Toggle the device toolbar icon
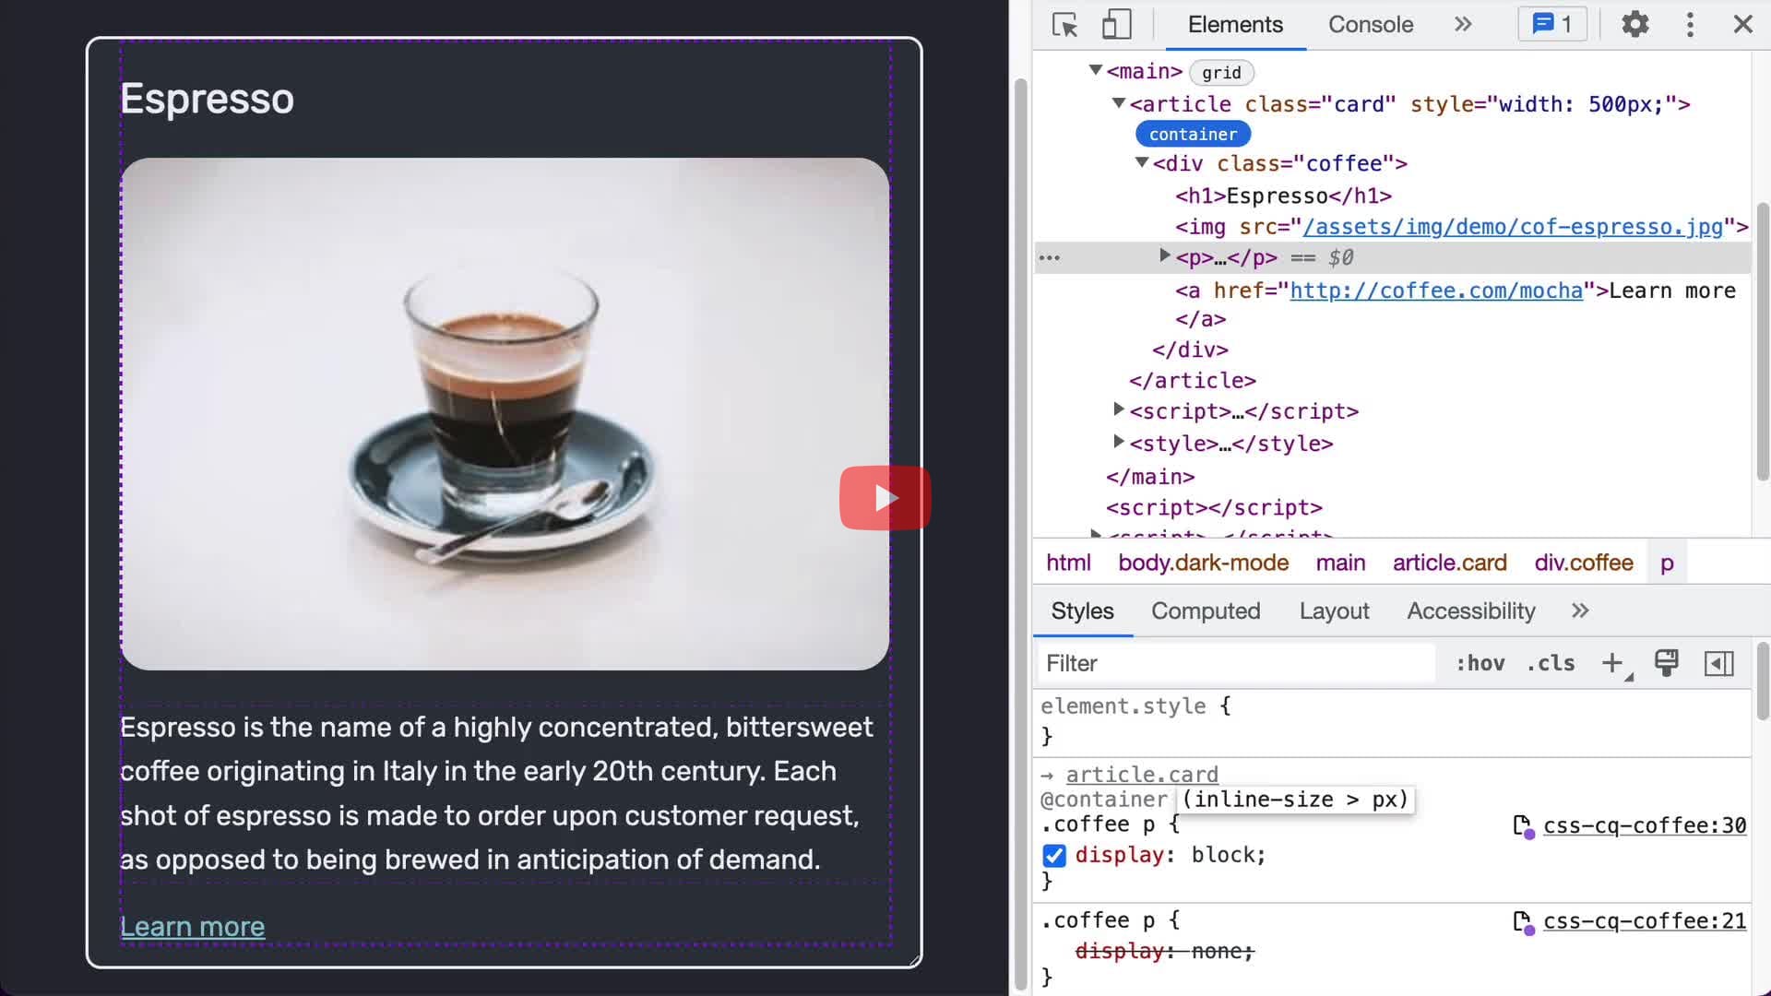1771x996 pixels. [x=1116, y=25]
